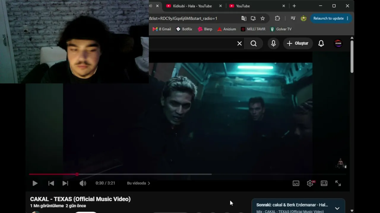Open YouTube notifications bell

coord(321,43)
